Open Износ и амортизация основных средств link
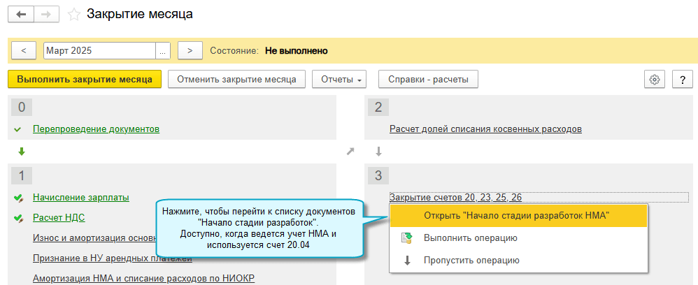698x285 pixels. click(94, 238)
